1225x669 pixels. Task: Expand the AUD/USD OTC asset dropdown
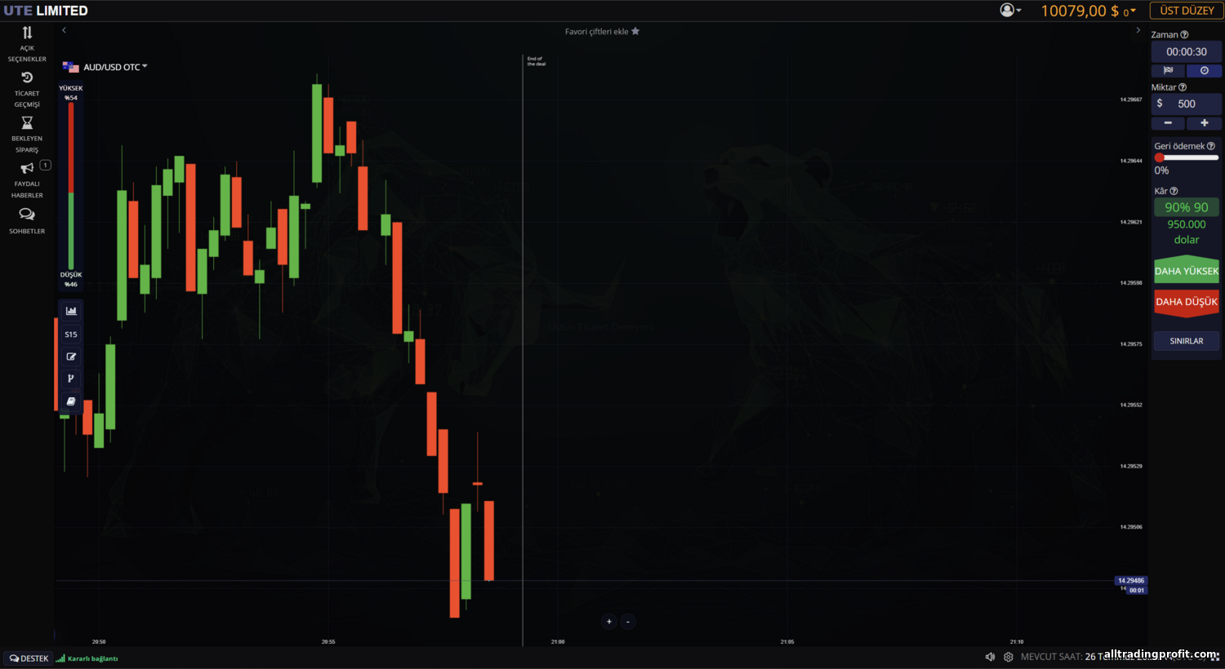pos(105,67)
